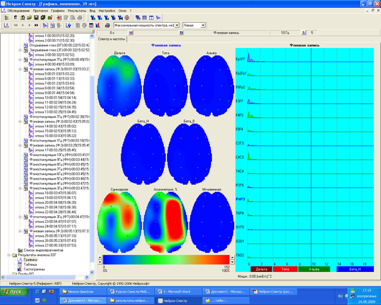Click the P4P3 channel label
Image resolution: width=381 pixels, height=305 pixels.
(x=240, y=199)
